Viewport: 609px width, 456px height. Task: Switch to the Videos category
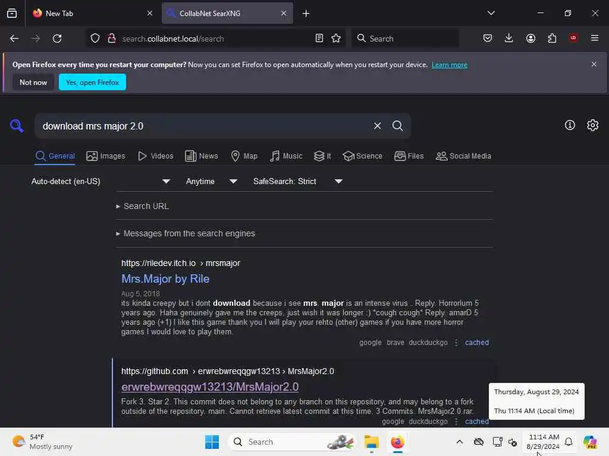tap(156, 156)
